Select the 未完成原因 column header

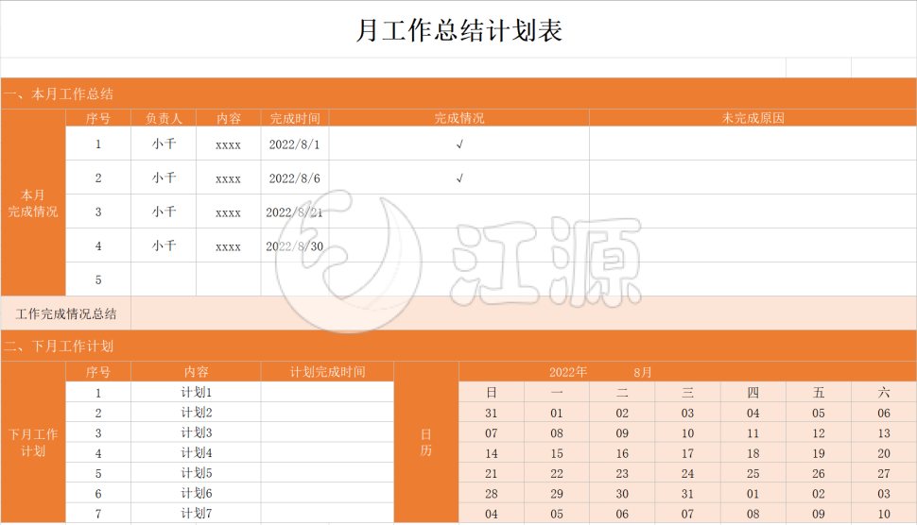[753, 119]
